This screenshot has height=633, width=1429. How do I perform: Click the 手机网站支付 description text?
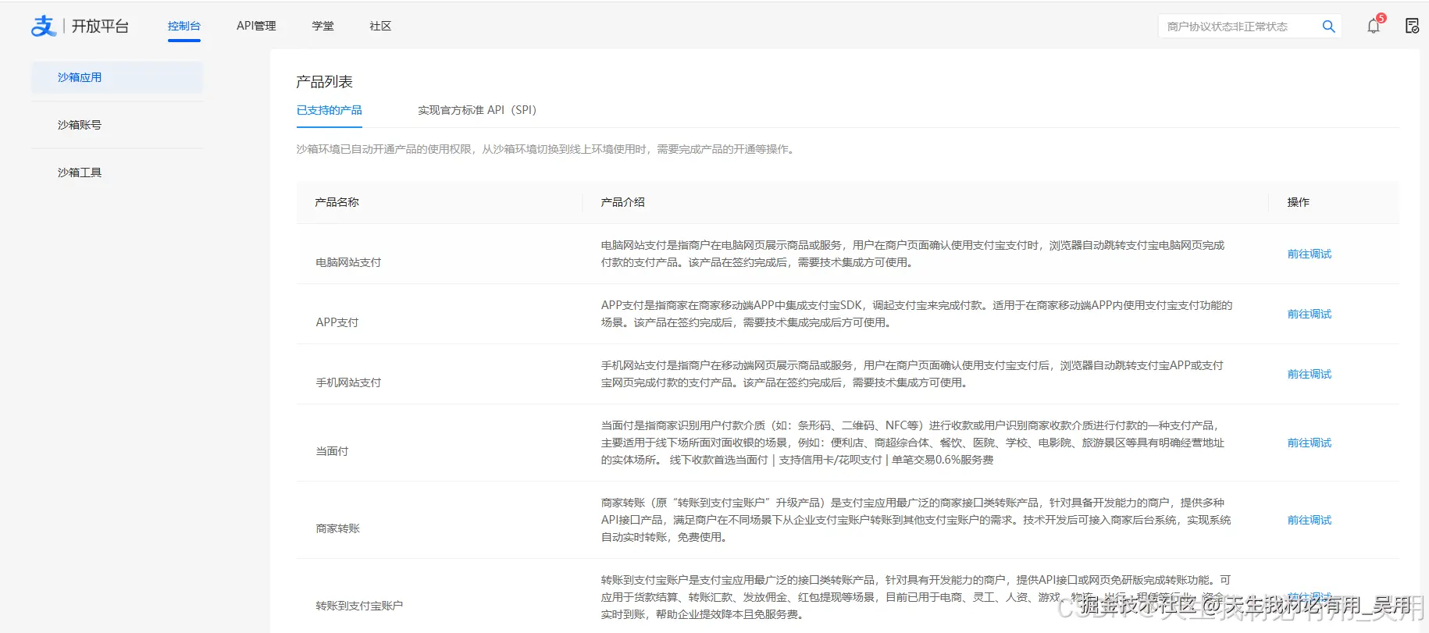[912, 374]
